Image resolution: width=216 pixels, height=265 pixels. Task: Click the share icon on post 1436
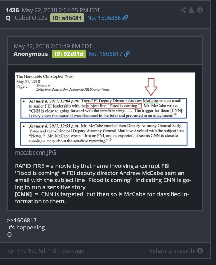tap(183, 10)
